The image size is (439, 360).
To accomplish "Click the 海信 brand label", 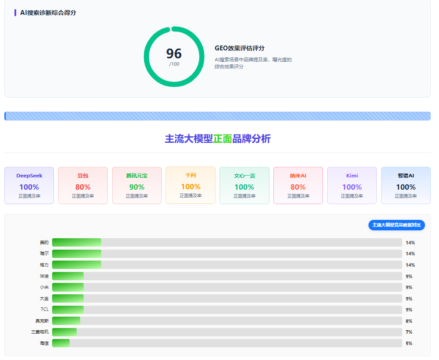I will click(44, 343).
